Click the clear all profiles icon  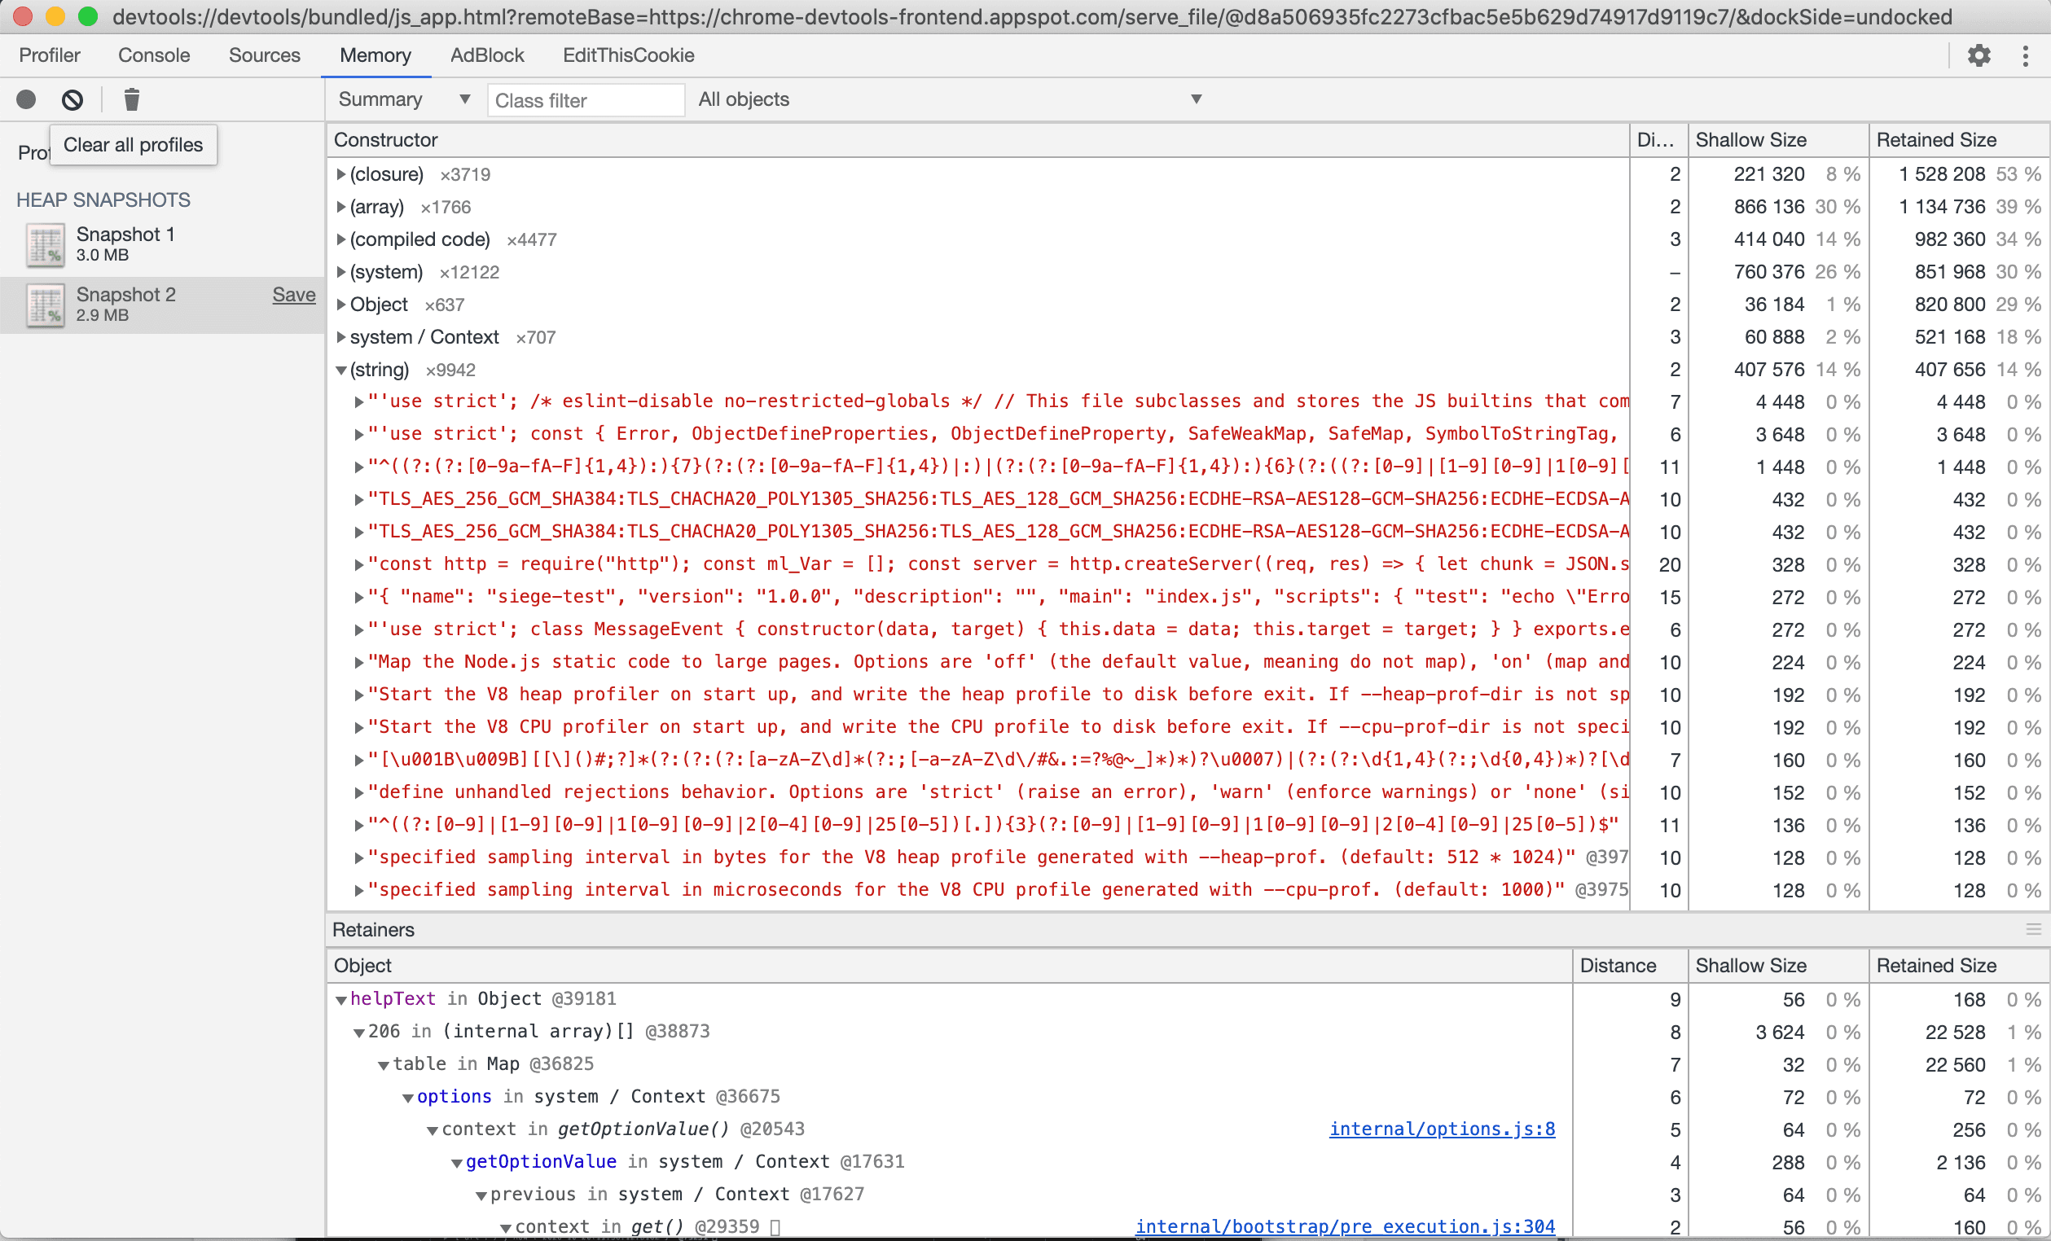click(72, 100)
